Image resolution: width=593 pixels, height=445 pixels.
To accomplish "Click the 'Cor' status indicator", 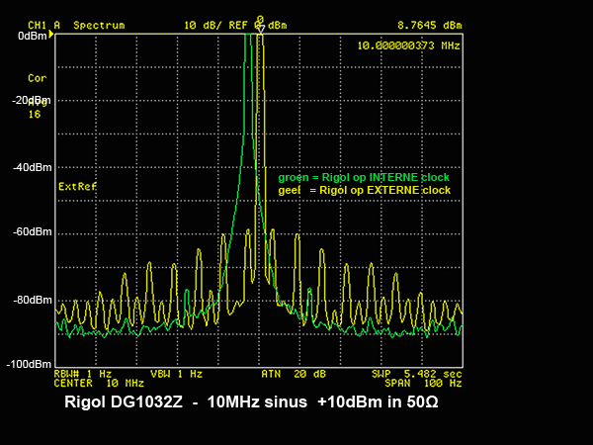I will click(x=37, y=78).
